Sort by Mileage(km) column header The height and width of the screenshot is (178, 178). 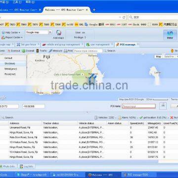[x=155, y=123]
